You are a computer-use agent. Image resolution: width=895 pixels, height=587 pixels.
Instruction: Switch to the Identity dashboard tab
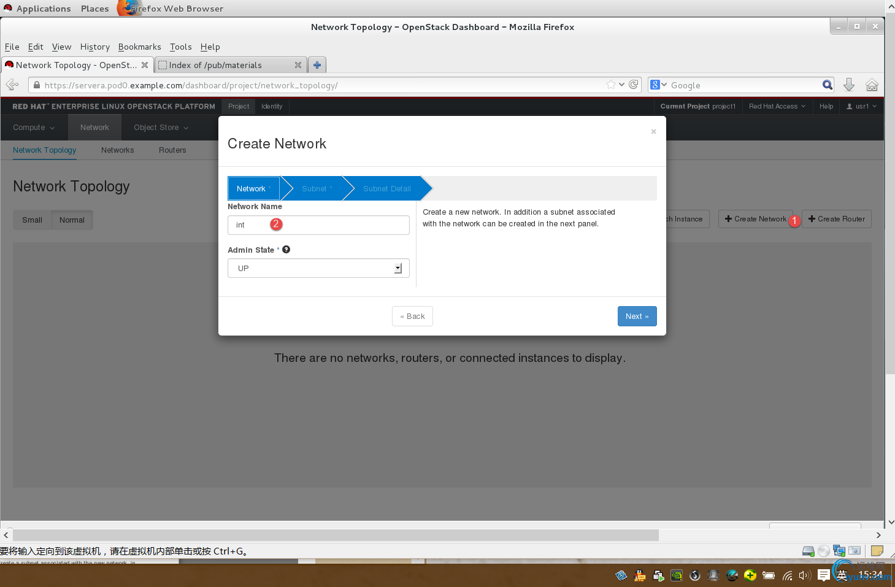[272, 106]
